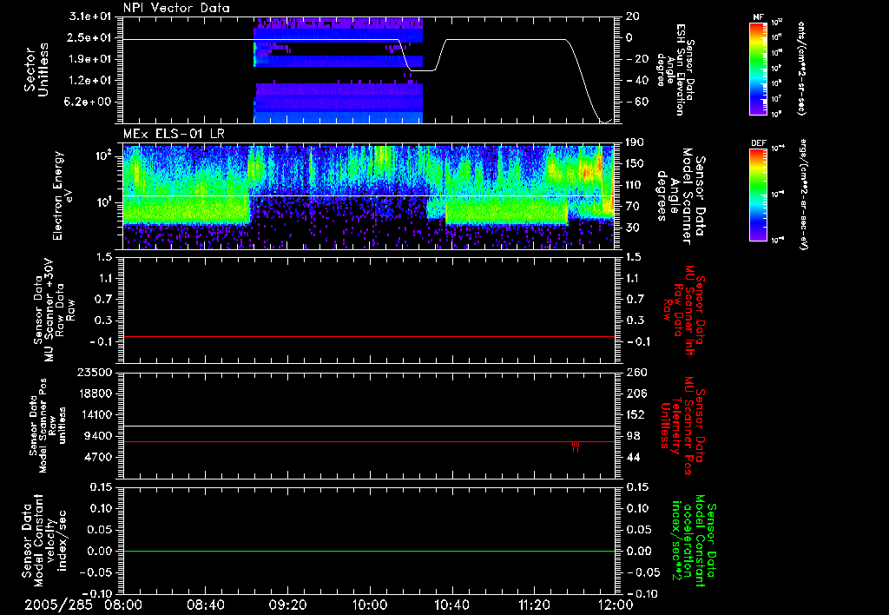Click the red "MU Scanner Inh Raw Data" title

(684, 310)
